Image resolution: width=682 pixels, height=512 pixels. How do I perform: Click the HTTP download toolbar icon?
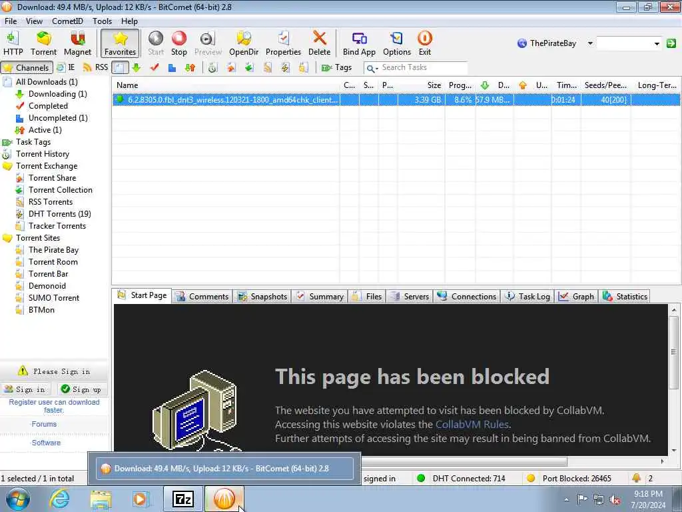(13, 43)
